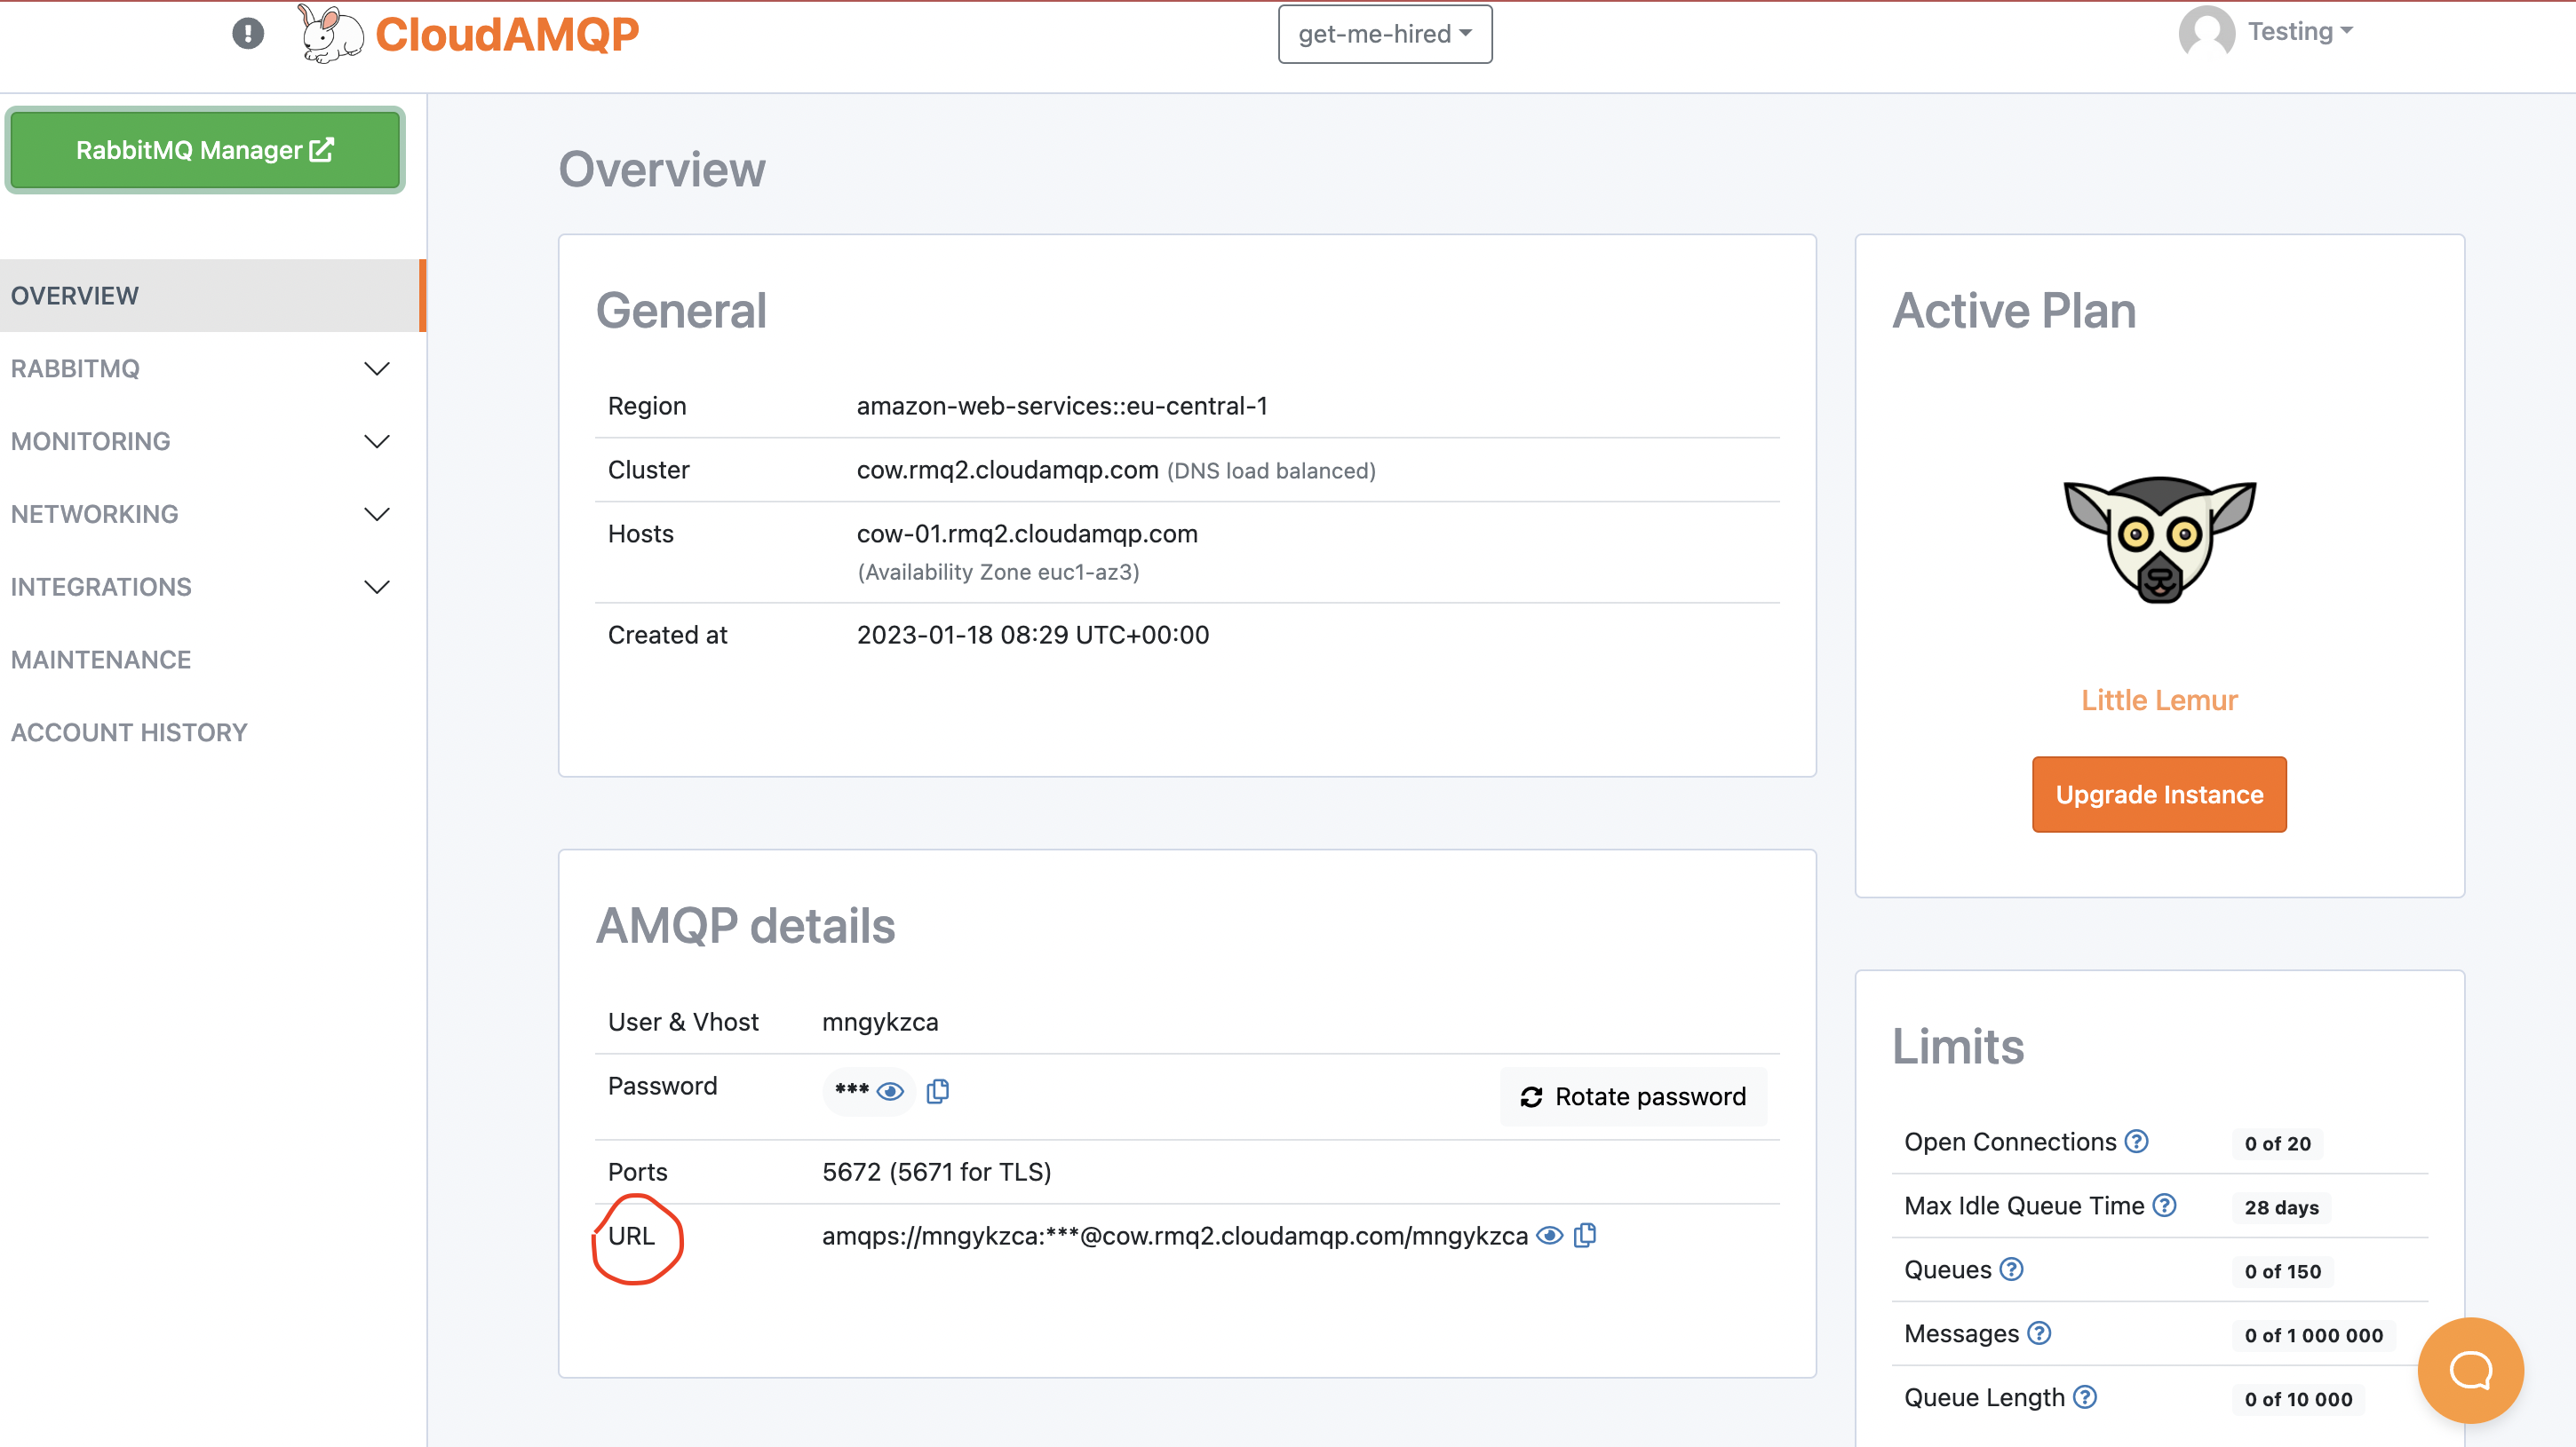Click the CloudAMQP rabbit logo
The image size is (2576, 1447).
[331, 34]
